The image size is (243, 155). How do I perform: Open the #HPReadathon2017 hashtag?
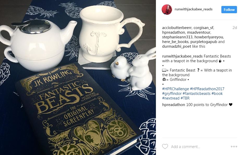(x=207, y=89)
